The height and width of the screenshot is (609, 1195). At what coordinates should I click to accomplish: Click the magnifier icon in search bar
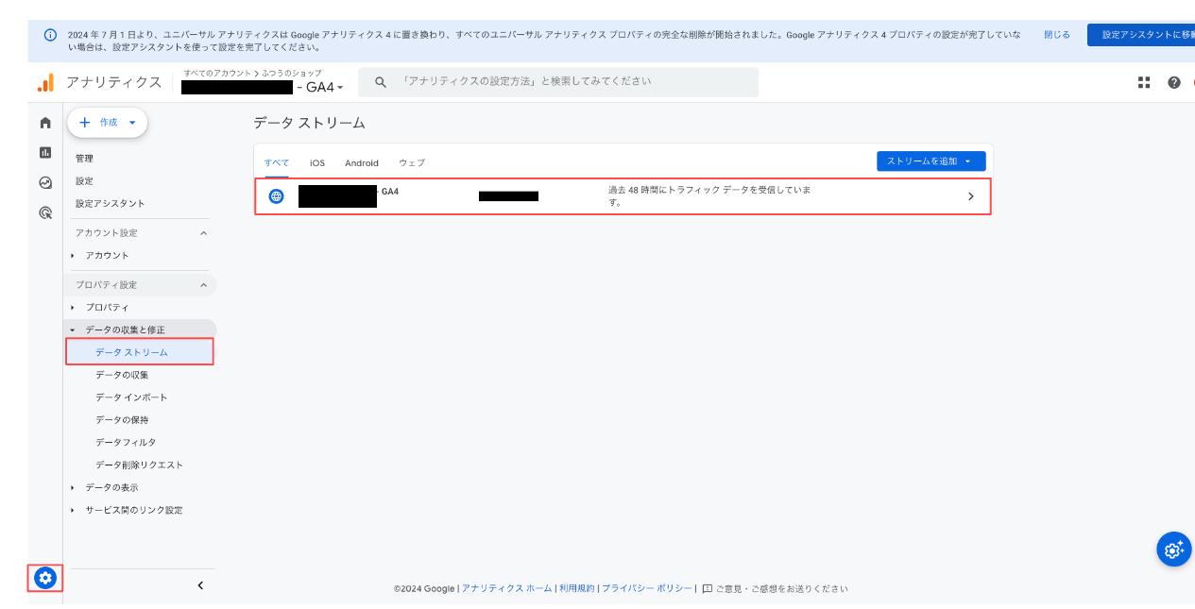(x=381, y=82)
